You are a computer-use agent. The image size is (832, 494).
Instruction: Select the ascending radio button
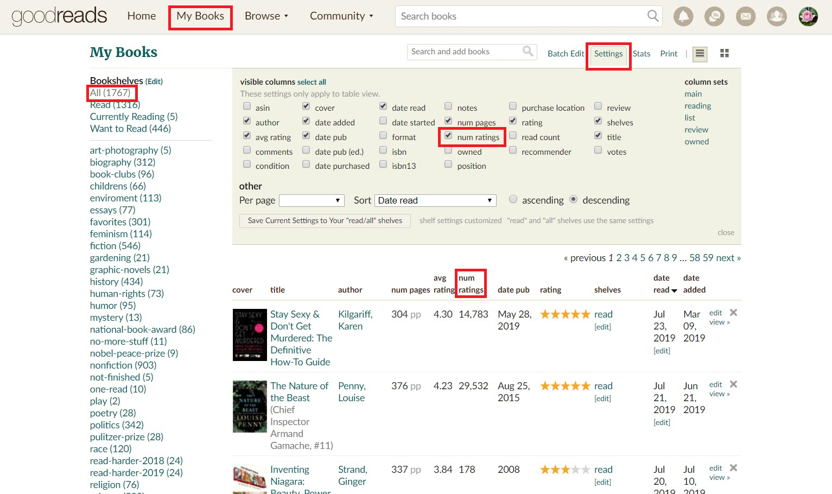(513, 199)
